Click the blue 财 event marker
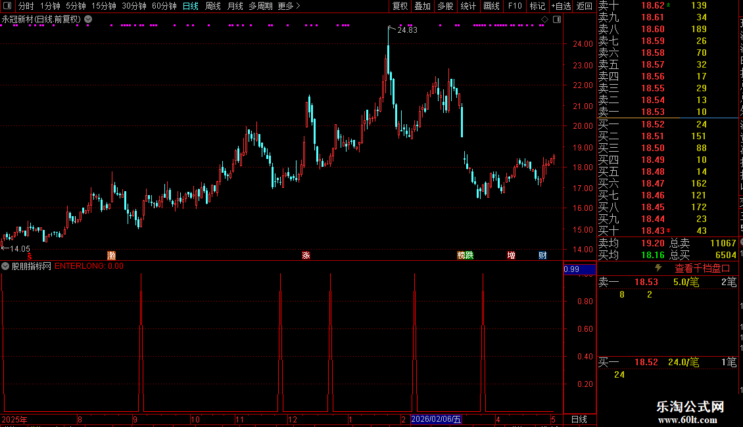The image size is (743, 427). pos(542,255)
